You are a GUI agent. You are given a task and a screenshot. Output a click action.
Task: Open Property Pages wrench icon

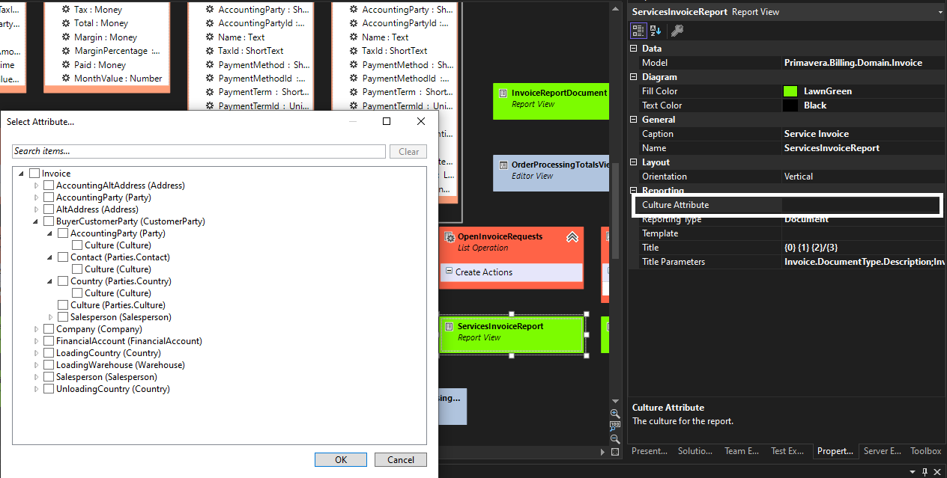pyautogui.click(x=677, y=31)
